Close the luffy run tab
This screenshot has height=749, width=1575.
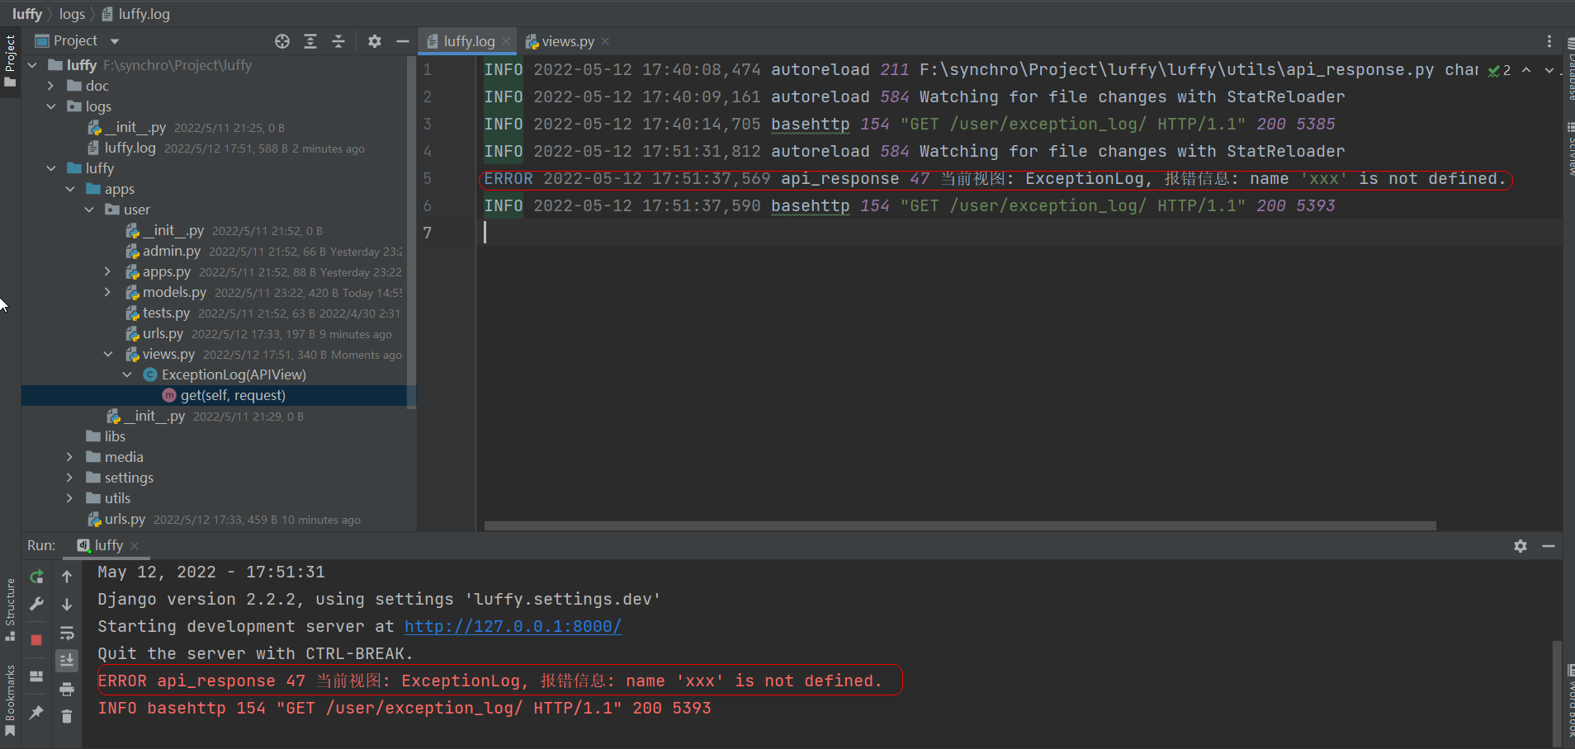[135, 546]
